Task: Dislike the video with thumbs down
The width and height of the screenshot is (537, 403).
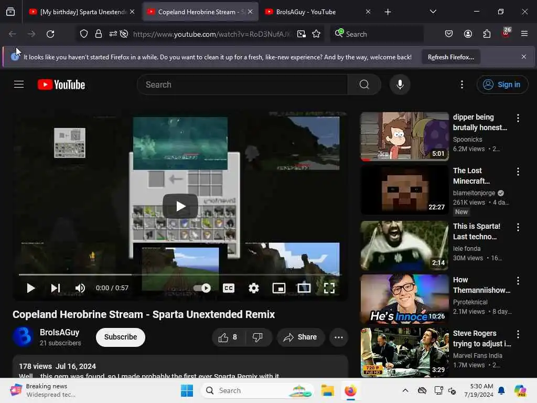Action: point(258,337)
